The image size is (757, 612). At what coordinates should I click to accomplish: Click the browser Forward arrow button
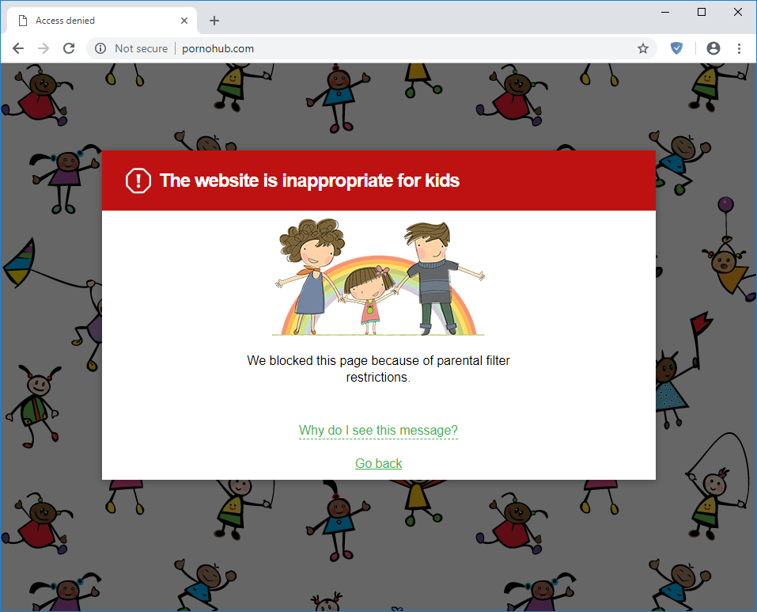tap(44, 48)
